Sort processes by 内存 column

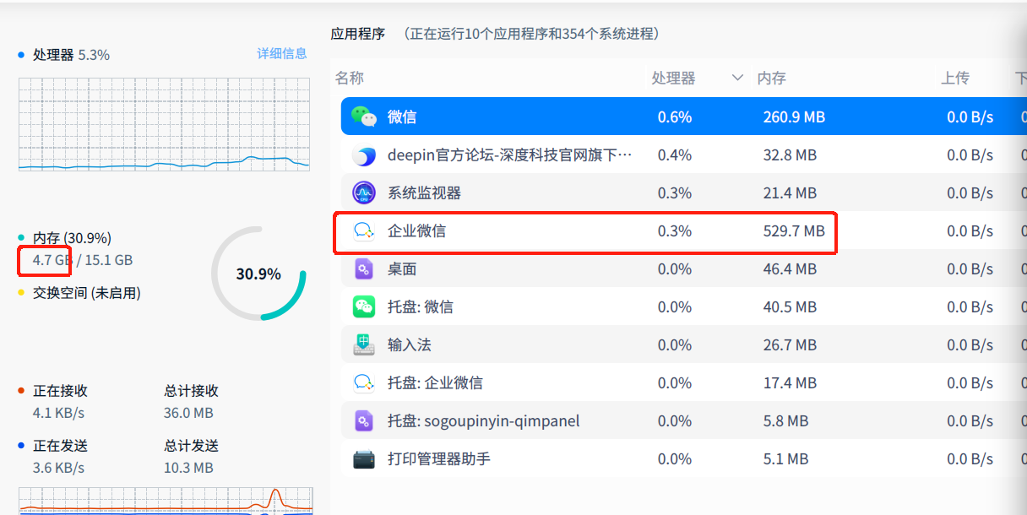click(x=772, y=78)
